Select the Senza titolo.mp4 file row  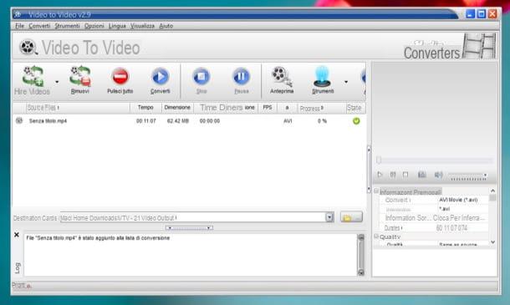(189, 121)
